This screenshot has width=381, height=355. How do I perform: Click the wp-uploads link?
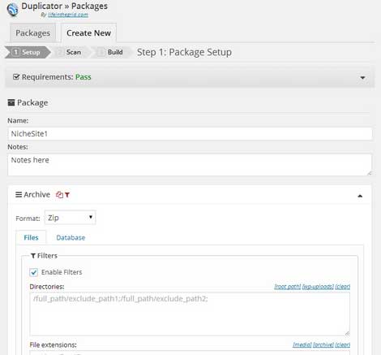[x=318, y=286]
